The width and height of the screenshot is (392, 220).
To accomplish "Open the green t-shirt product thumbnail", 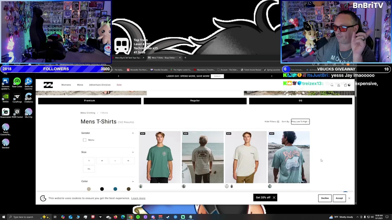I will (160, 157).
